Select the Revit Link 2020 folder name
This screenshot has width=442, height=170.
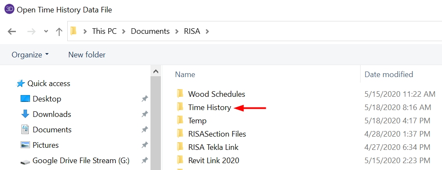(x=213, y=161)
